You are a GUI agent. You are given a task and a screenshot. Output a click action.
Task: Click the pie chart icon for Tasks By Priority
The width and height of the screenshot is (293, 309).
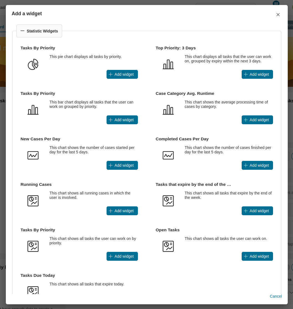[33, 64]
